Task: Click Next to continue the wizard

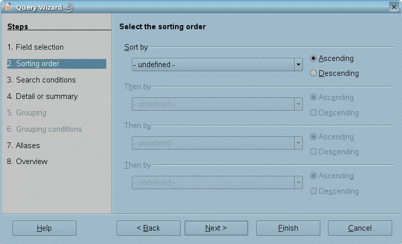Action: [216, 228]
